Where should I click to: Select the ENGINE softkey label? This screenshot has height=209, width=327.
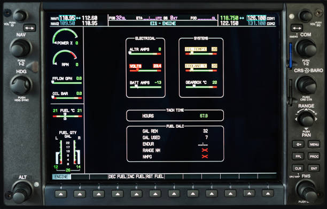point(61,177)
